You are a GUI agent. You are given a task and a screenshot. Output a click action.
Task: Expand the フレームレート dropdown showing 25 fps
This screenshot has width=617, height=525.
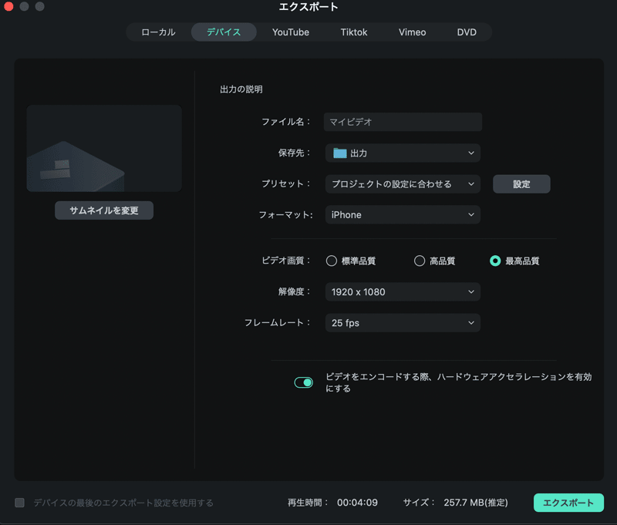[x=403, y=323]
